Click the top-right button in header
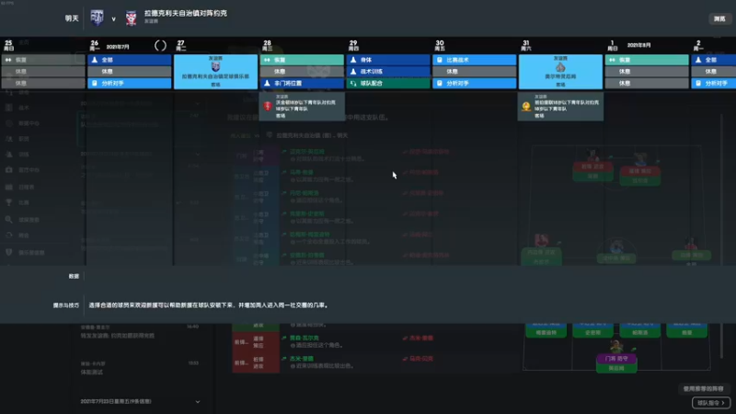This screenshot has width=736, height=414. 719,18
